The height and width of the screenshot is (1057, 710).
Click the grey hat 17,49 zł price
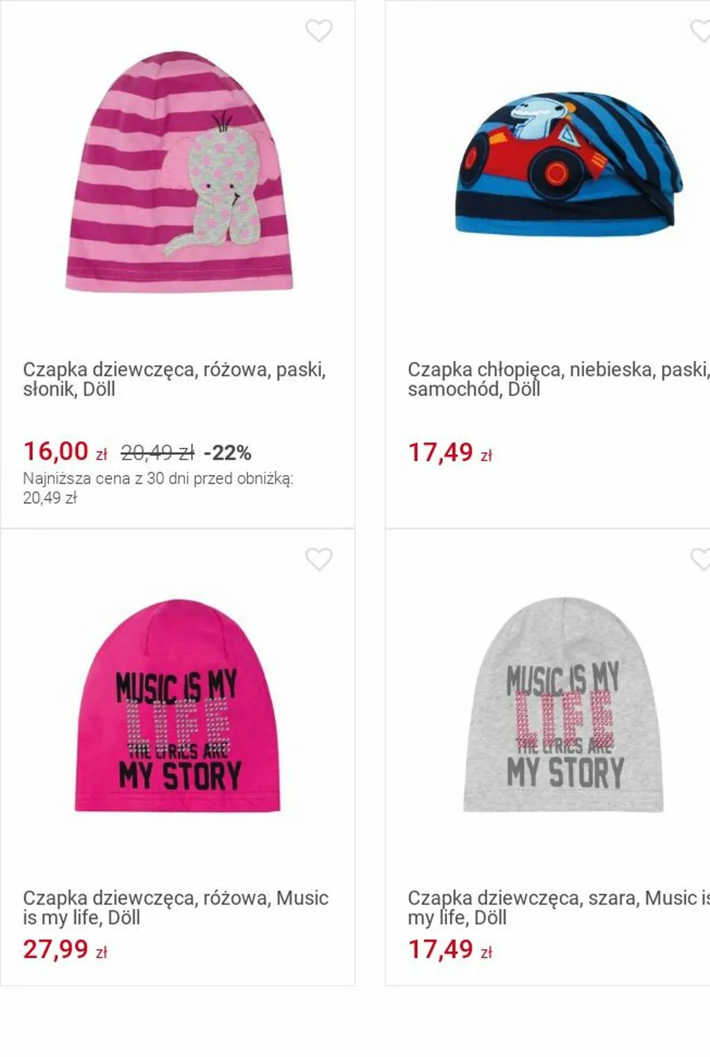(x=450, y=950)
